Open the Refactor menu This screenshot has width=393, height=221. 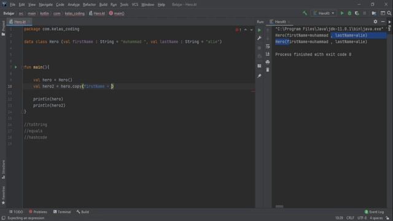89,4
